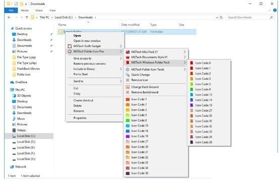Image resolution: width=280 pixels, height=181 pixels.
Task: Open the File ribbon tab
Action: click(x=11, y=11)
